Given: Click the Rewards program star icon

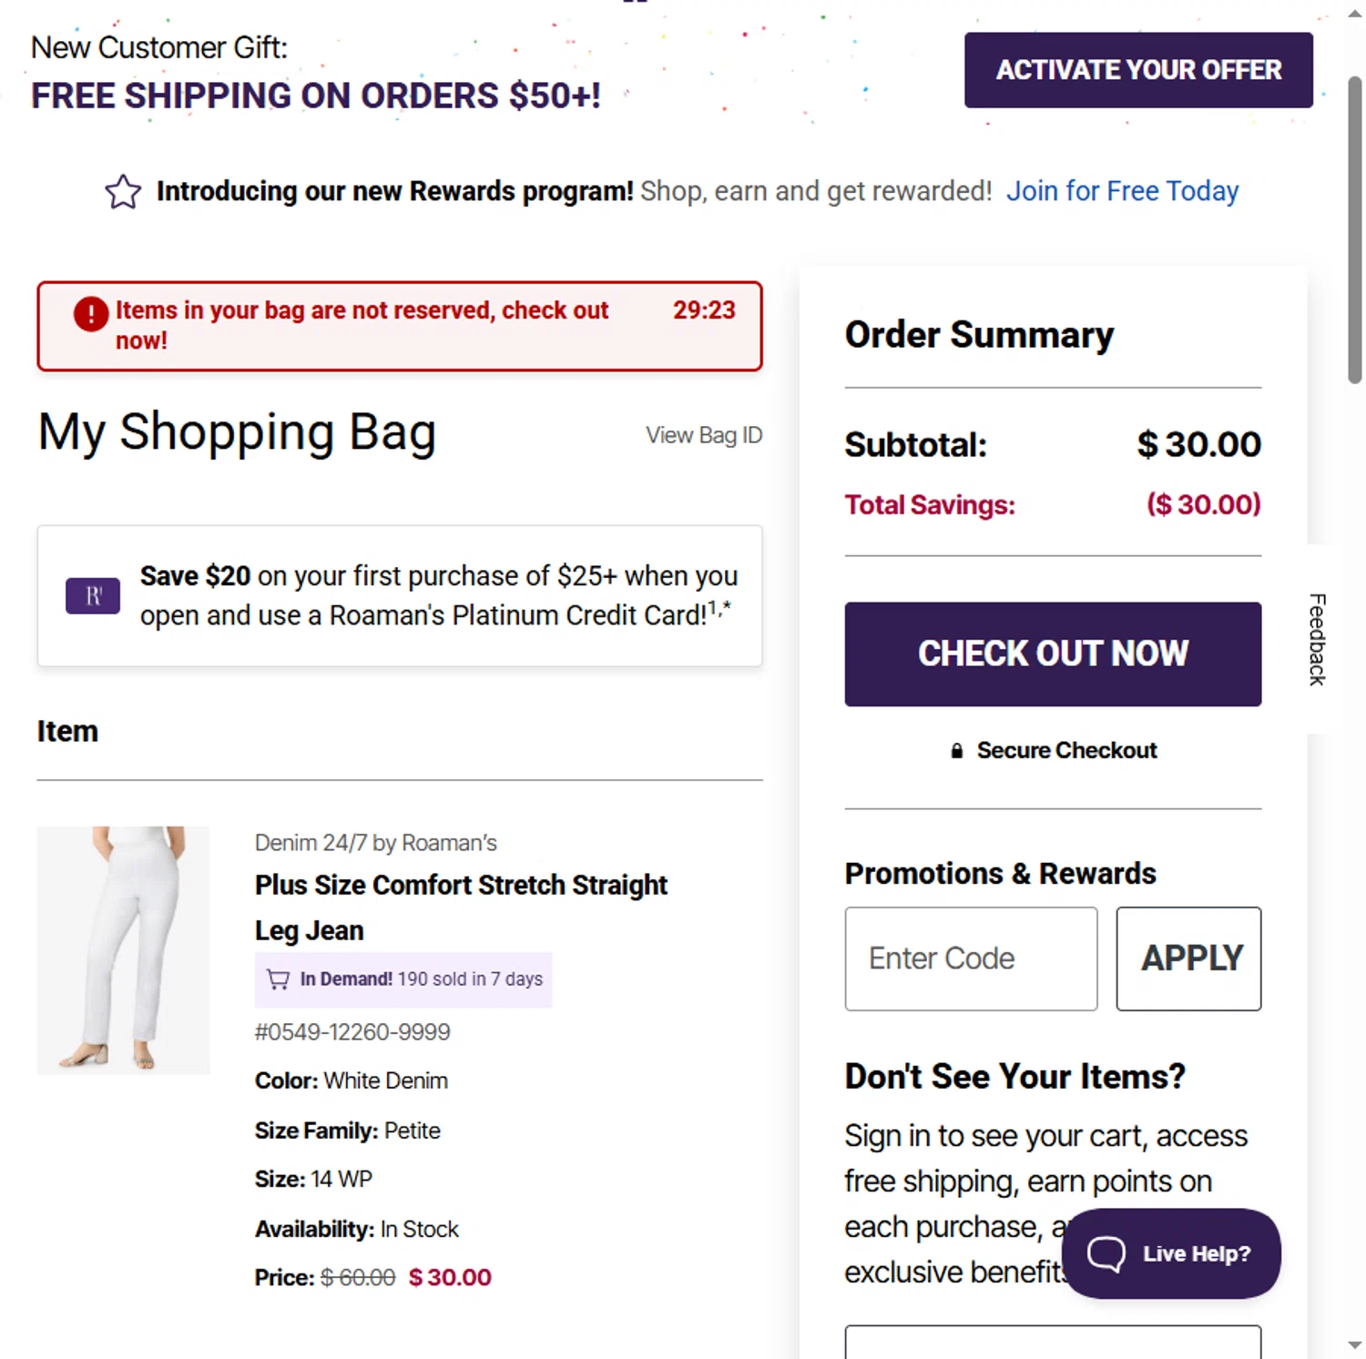Looking at the screenshot, I should (x=123, y=192).
